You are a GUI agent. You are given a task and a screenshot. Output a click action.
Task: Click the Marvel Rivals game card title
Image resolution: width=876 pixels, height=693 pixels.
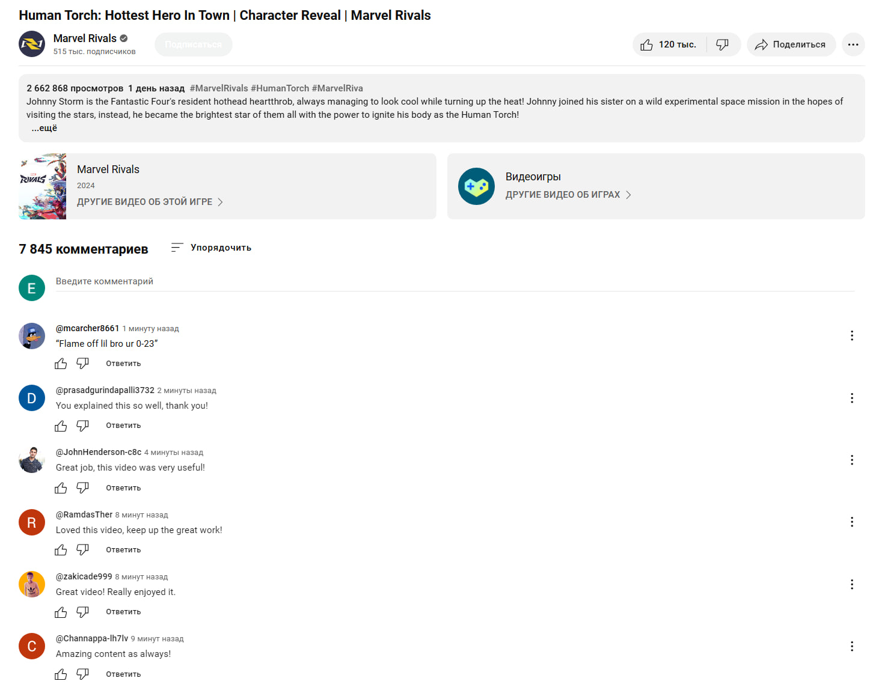[x=108, y=169]
